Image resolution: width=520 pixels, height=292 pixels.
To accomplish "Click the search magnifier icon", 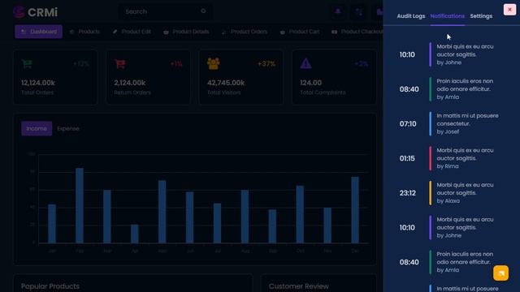I will (x=203, y=11).
